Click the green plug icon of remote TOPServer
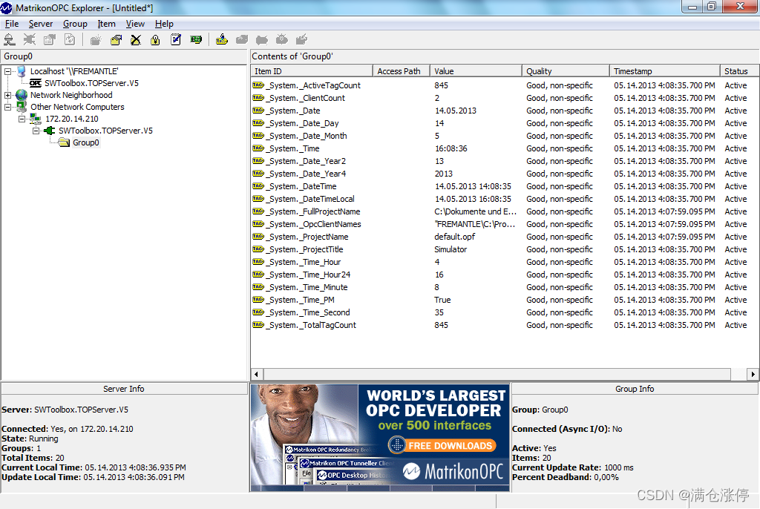The image size is (760, 509). (x=50, y=131)
